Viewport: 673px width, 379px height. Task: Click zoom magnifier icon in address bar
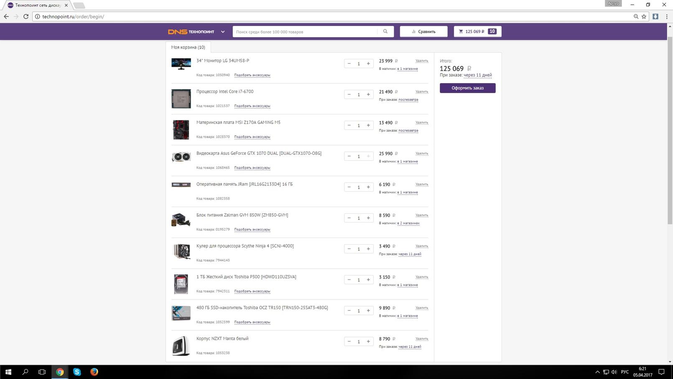pyautogui.click(x=636, y=16)
